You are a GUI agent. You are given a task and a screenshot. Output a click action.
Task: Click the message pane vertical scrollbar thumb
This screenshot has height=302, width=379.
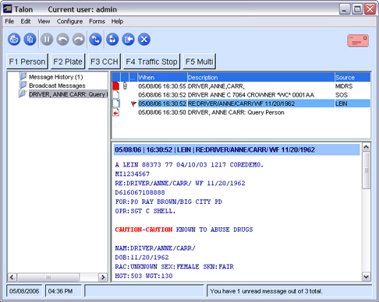367,170
